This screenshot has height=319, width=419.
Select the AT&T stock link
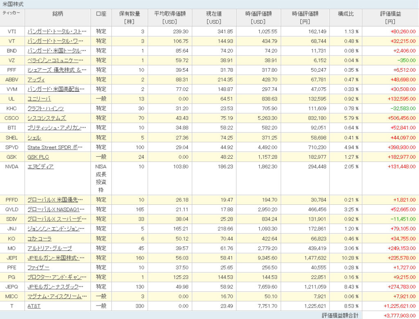point(34,306)
